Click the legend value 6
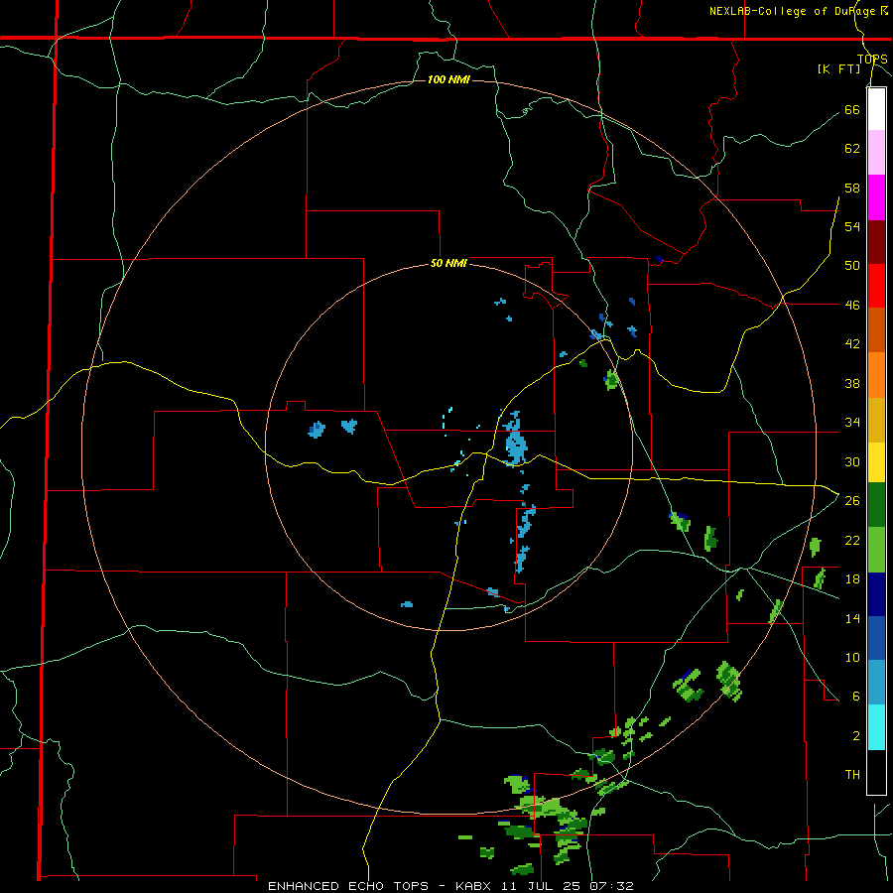The height and width of the screenshot is (893, 893). tap(855, 697)
